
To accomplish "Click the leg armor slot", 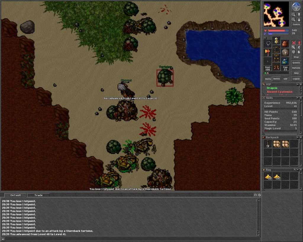I will click(276, 59).
